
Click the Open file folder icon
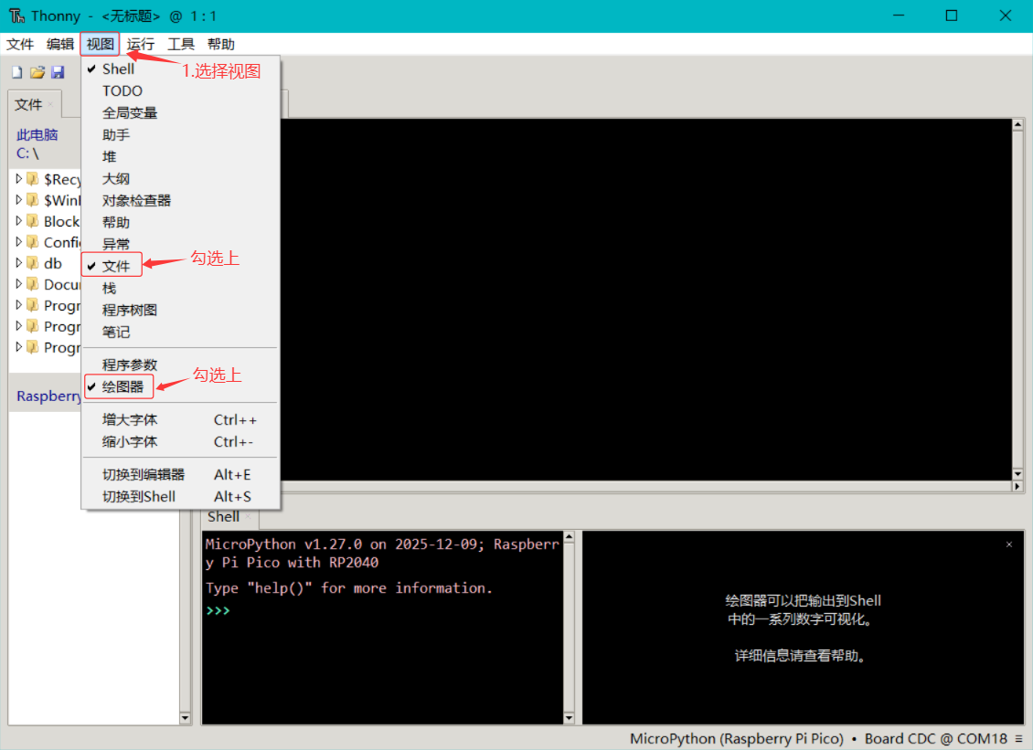(x=37, y=72)
